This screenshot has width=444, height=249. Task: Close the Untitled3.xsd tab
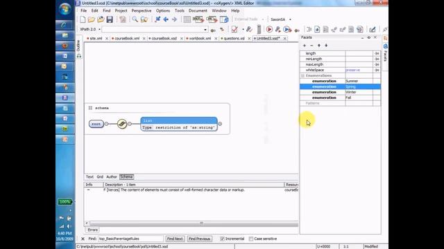[x=284, y=39]
